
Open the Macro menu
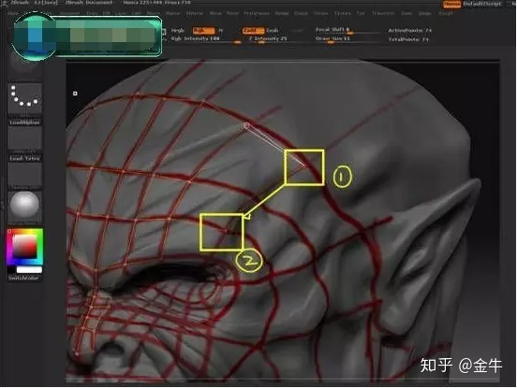(x=153, y=13)
